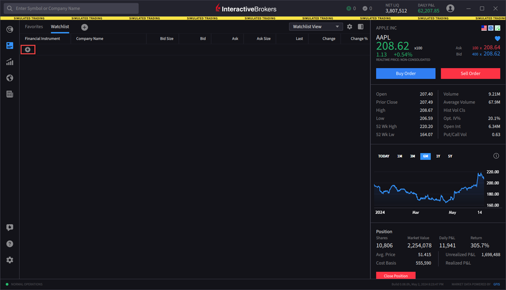Open the bar chart with arrow sidebar icon
Screen dimensions: 506x290
point(10,62)
